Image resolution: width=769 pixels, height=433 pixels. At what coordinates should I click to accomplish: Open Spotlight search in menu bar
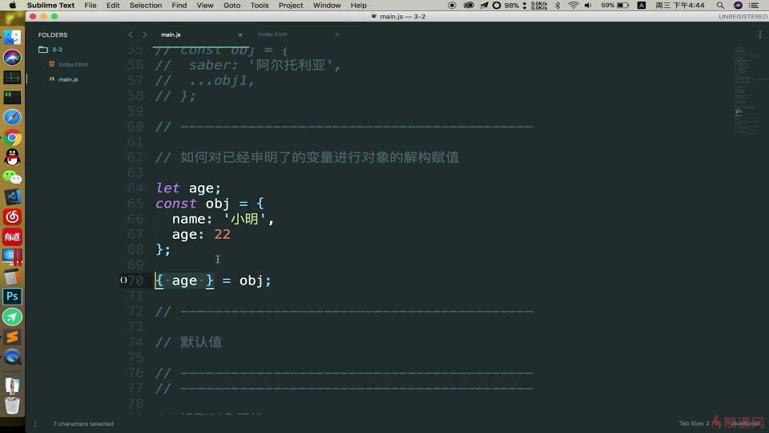pyautogui.click(x=720, y=6)
